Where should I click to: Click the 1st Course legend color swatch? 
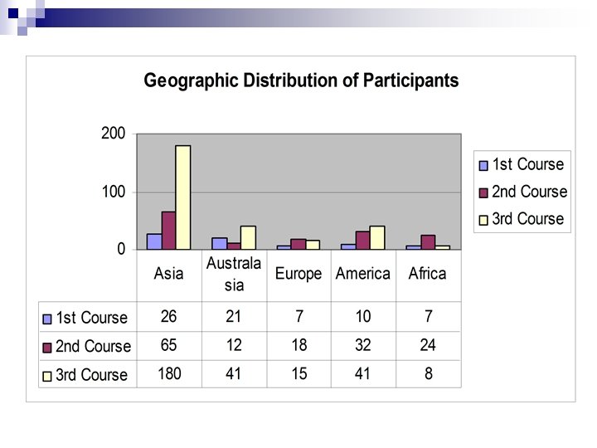pyautogui.click(x=483, y=165)
